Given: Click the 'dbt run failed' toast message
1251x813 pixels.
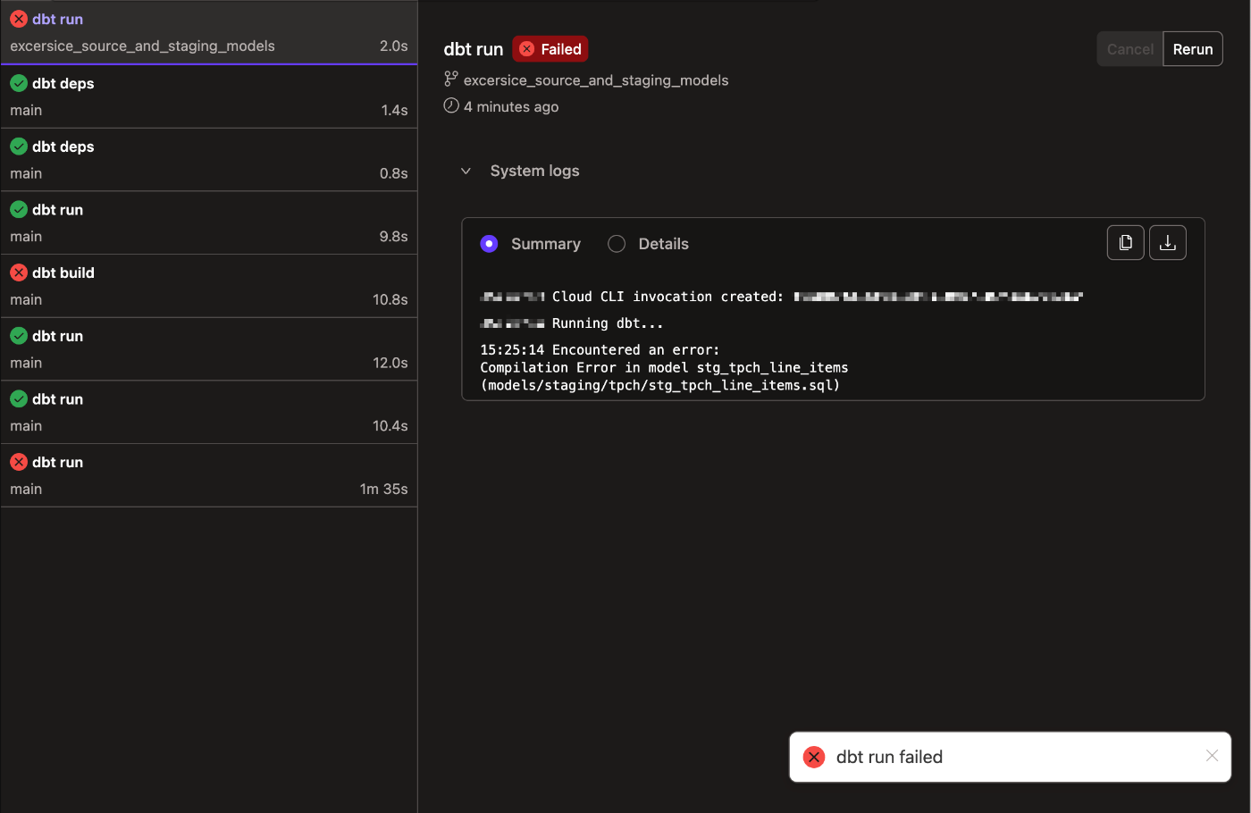Looking at the screenshot, I should [889, 757].
